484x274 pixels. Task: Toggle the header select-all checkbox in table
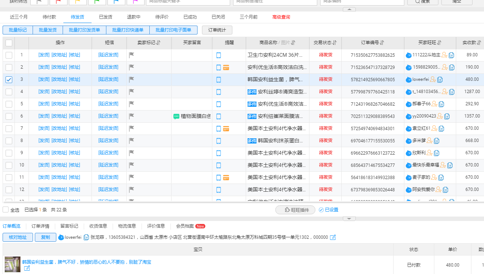click(x=9, y=43)
